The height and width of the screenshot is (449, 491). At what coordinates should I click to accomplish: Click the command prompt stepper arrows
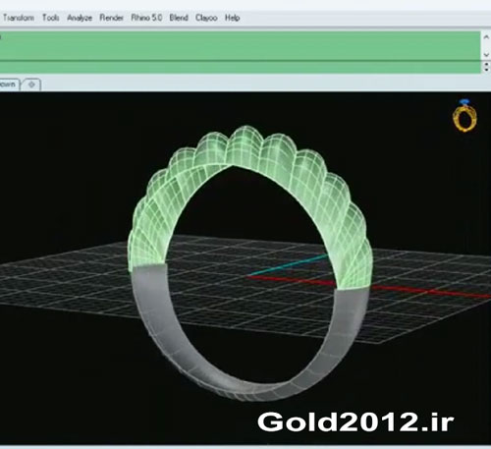coord(486,67)
